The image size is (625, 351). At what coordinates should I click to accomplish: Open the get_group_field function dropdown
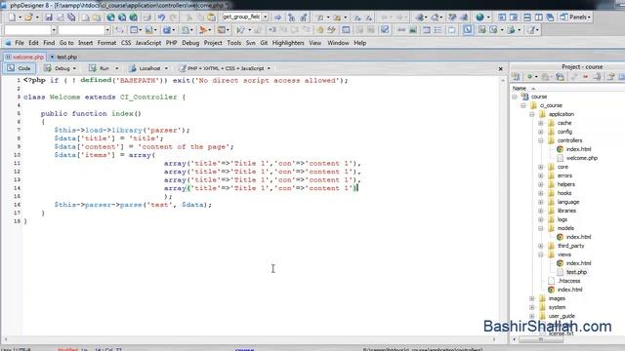point(265,18)
